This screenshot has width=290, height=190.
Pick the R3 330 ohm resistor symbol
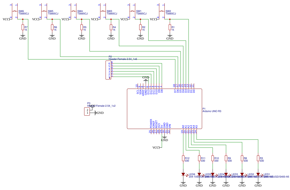[258, 158]
